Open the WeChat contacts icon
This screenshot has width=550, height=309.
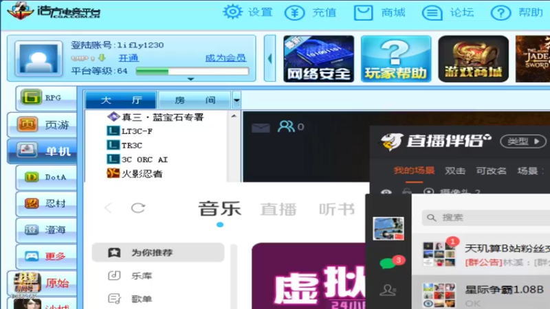point(388,290)
